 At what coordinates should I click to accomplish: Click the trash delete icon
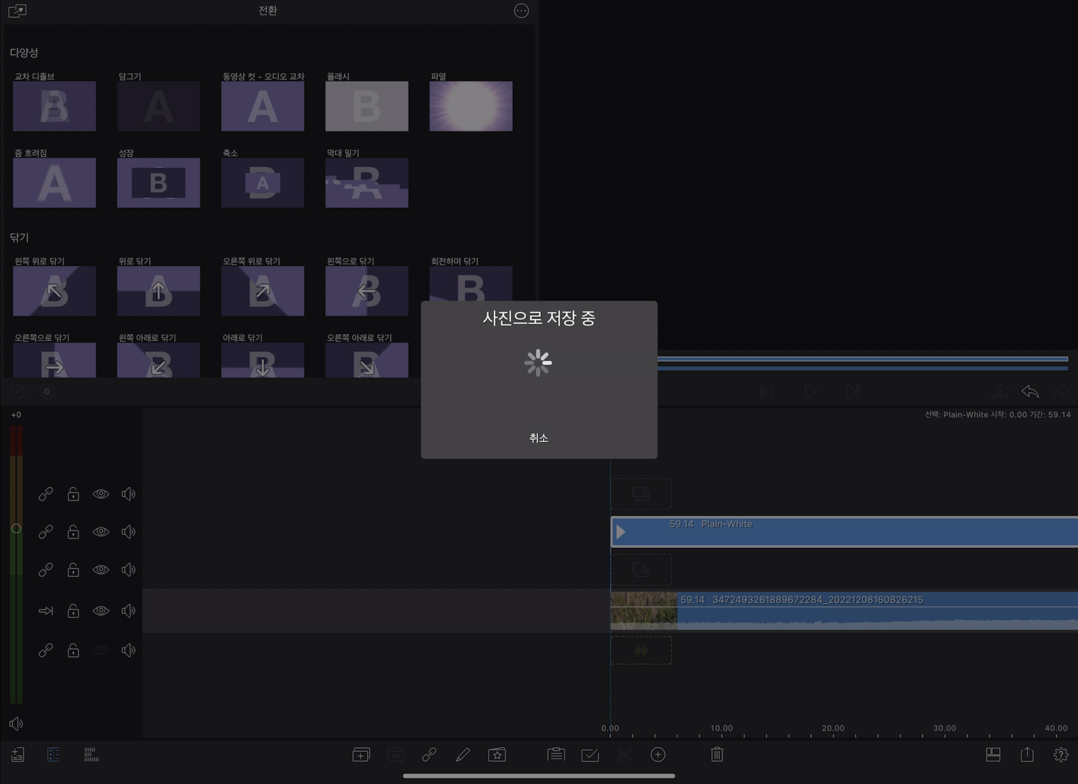717,754
